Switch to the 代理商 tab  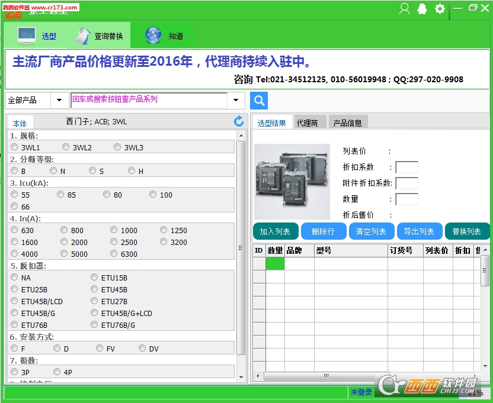307,123
